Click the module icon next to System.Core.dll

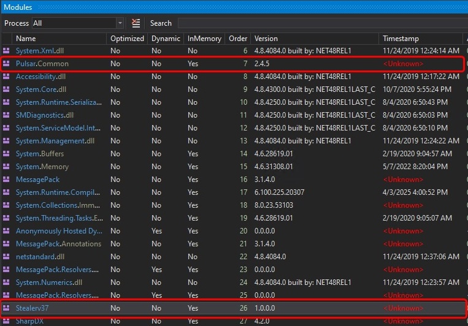(6, 89)
